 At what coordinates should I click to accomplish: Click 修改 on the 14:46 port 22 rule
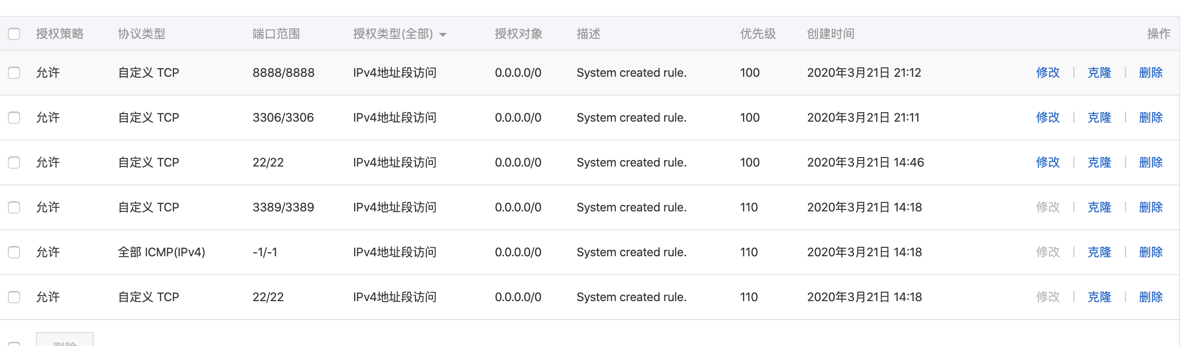point(1047,163)
